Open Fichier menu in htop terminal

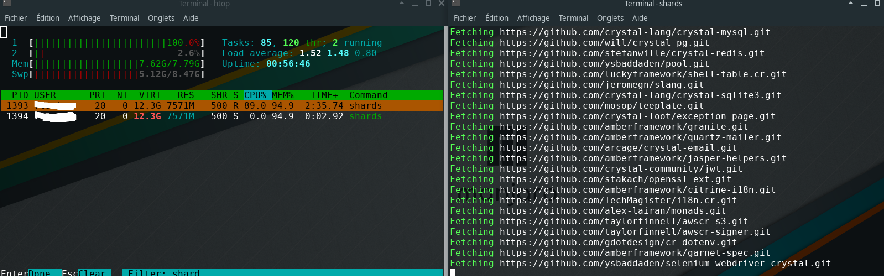16,18
